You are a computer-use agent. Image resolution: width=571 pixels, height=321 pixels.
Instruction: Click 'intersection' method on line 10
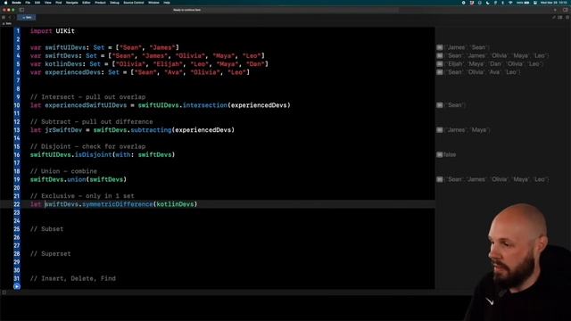[205, 105]
